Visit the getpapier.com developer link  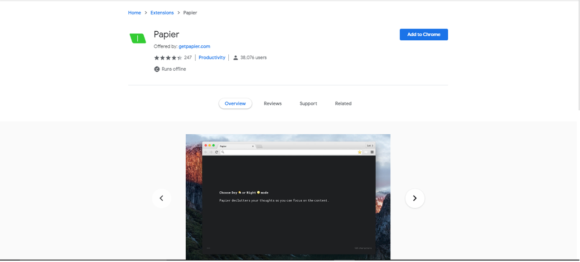pyautogui.click(x=194, y=46)
